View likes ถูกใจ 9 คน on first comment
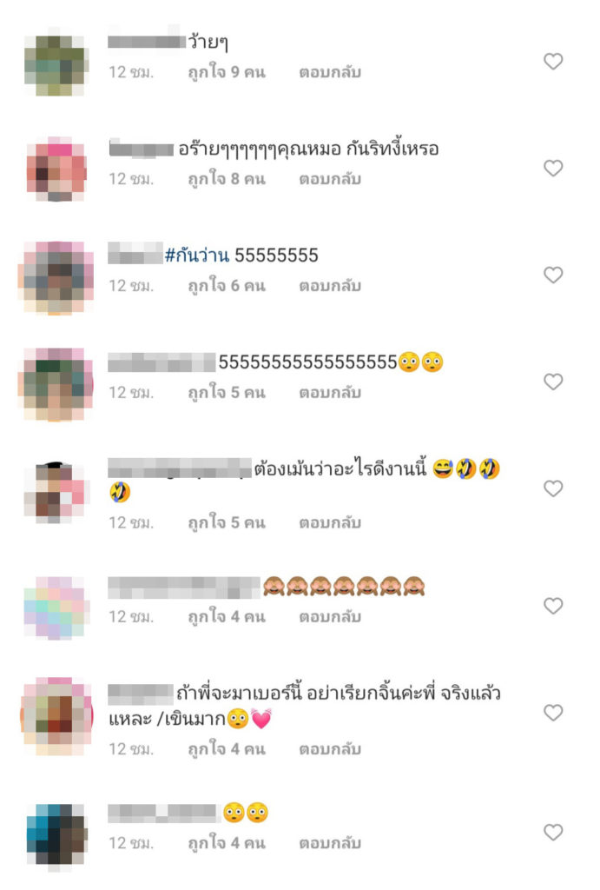The image size is (600, 890). pos(227,71)
